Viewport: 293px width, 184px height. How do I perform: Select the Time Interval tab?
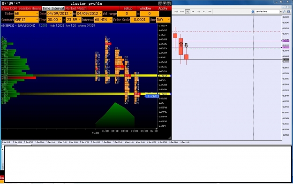(53, 8)
